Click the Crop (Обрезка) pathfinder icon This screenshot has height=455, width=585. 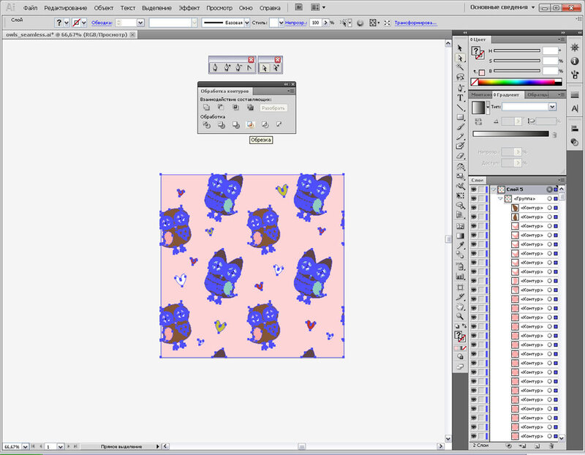tap(251, 124)
